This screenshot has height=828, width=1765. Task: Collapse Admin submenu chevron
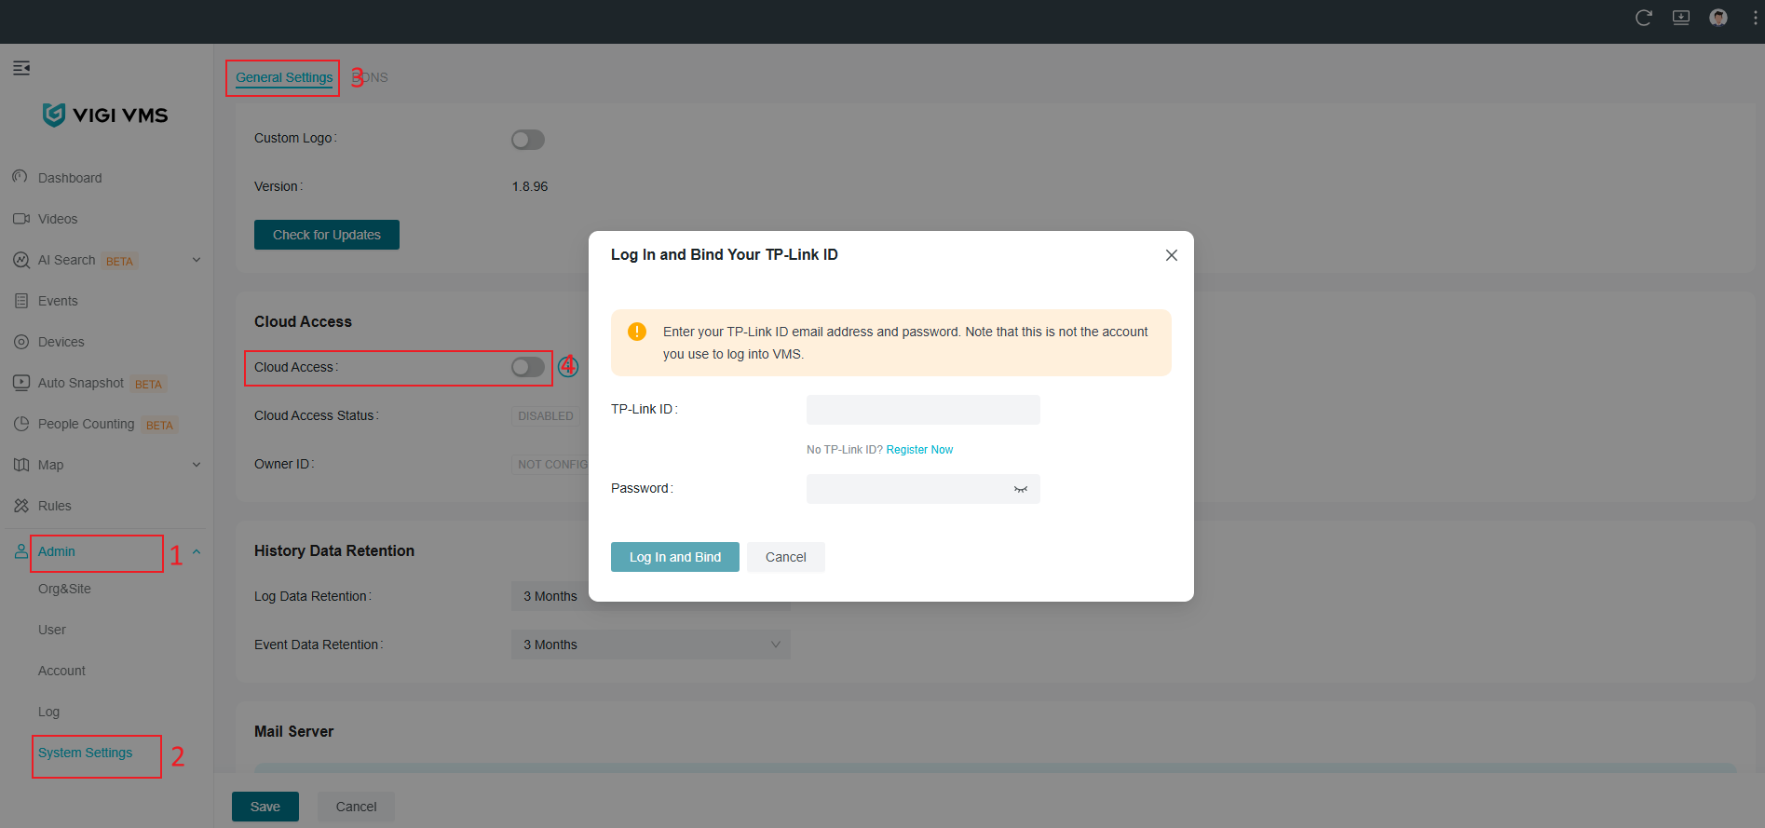(197, 551)
